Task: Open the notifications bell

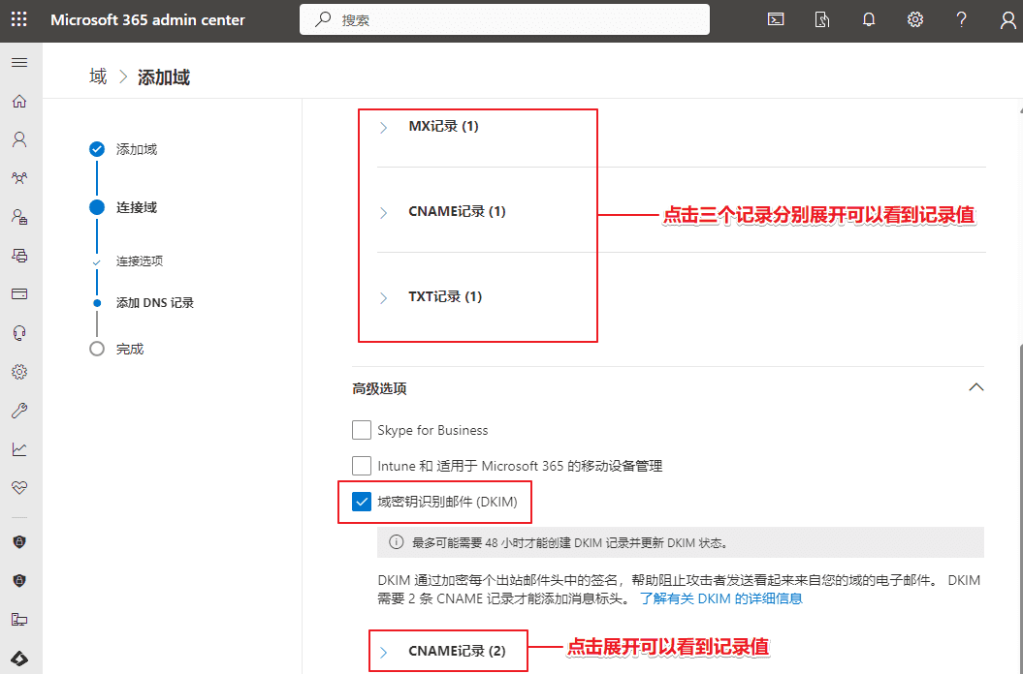Action: pos(869,19)
